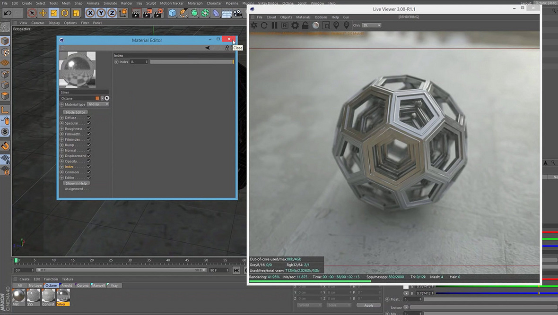Open the Material type Glossy dropdown
Viewport: 558px width, 315px height.
[98, 104]
